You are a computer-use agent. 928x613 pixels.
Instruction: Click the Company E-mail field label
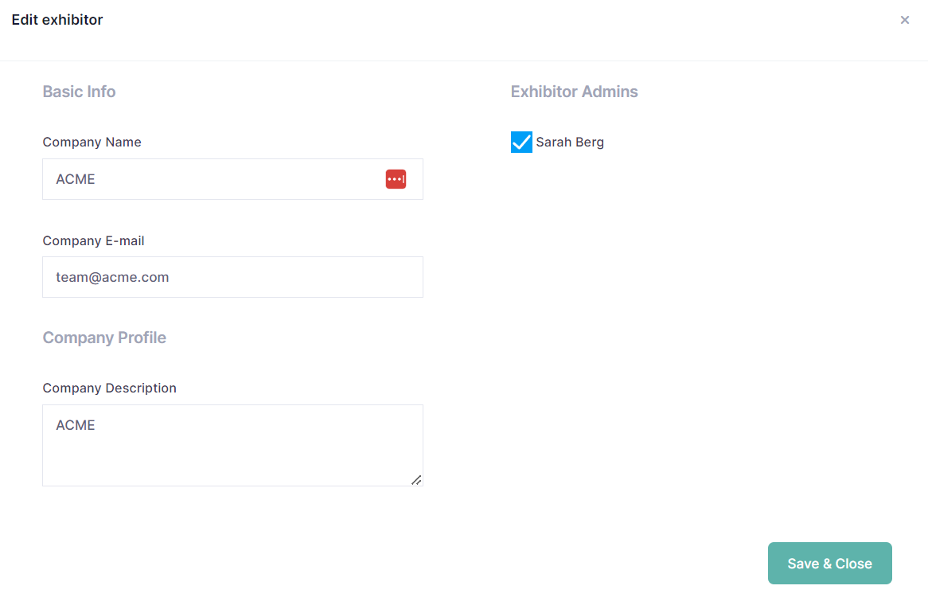93,240
